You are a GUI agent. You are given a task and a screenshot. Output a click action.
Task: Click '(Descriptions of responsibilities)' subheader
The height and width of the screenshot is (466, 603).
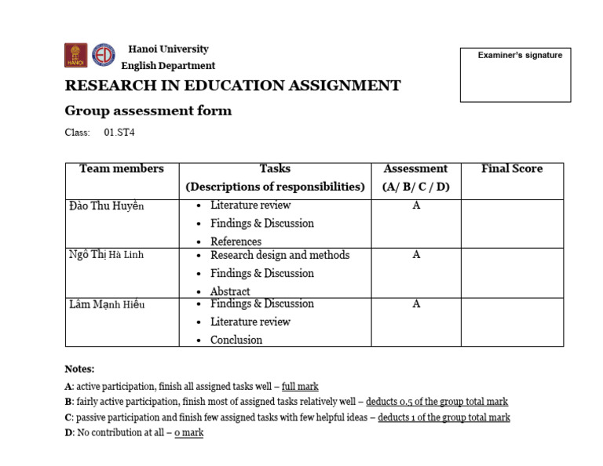pos(275,187)
